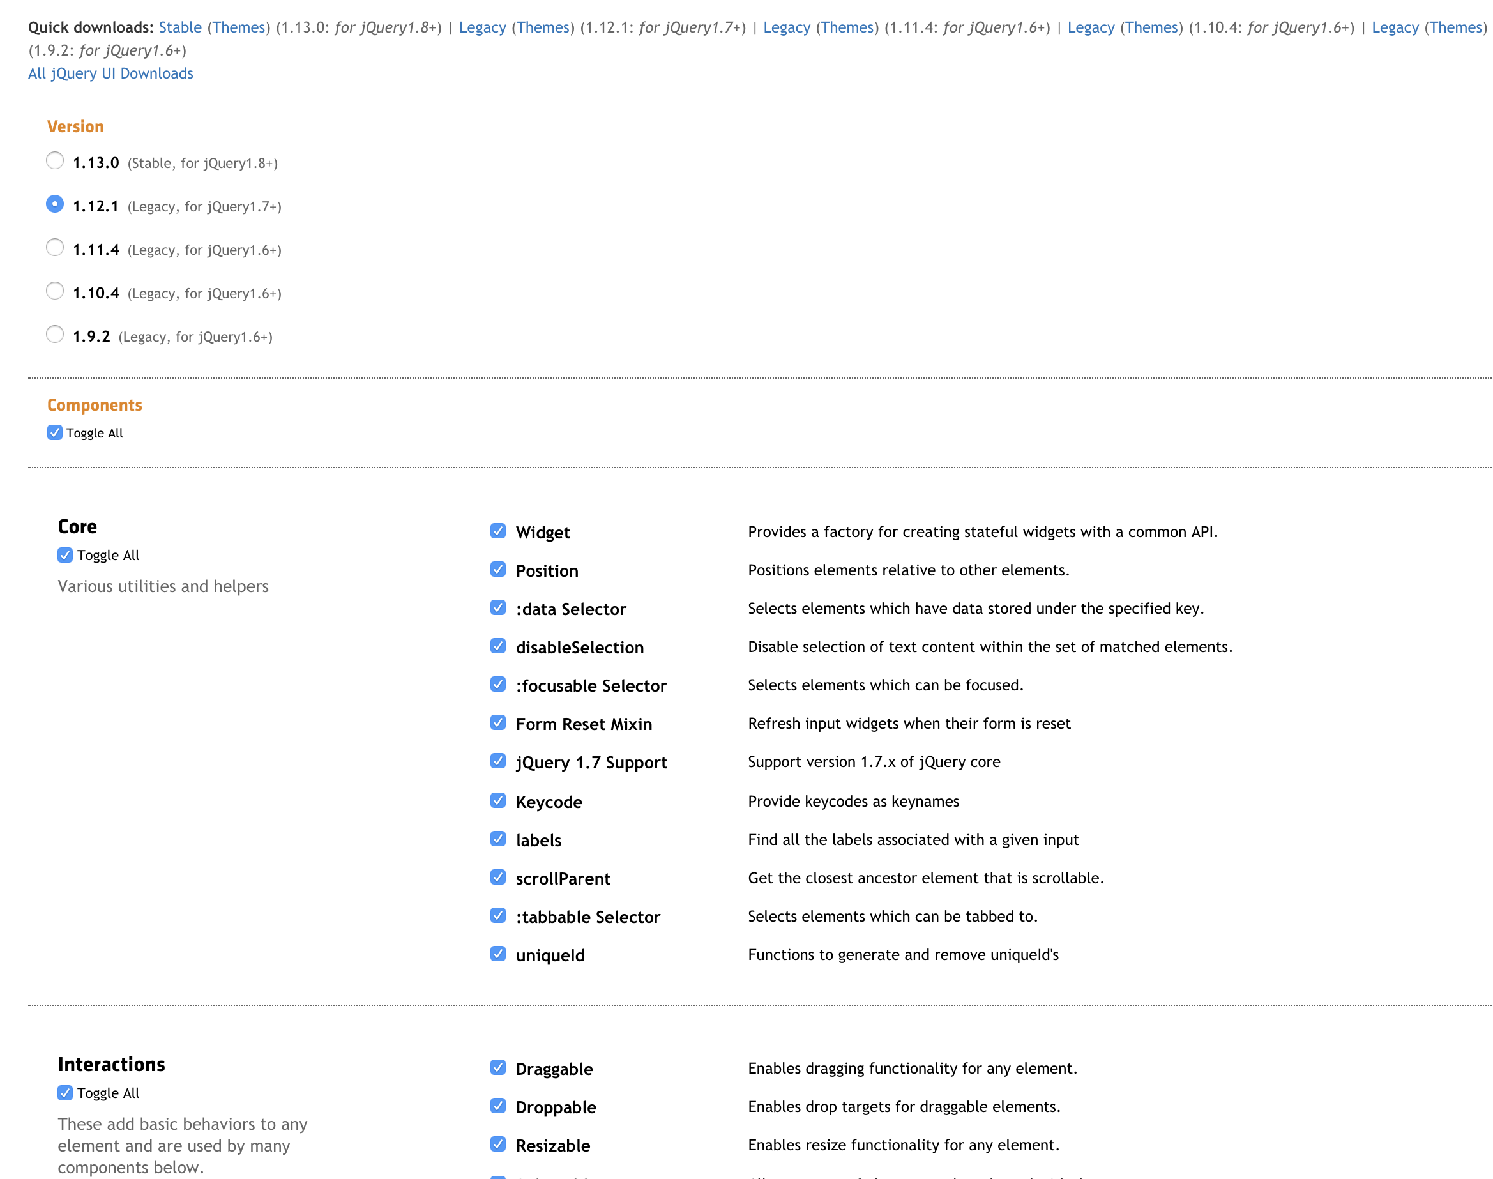Image resolution: width=1493 pixels, height=1179 pixels.
Task: Open Themes link for 1.11.4
Action: (847, 27)
